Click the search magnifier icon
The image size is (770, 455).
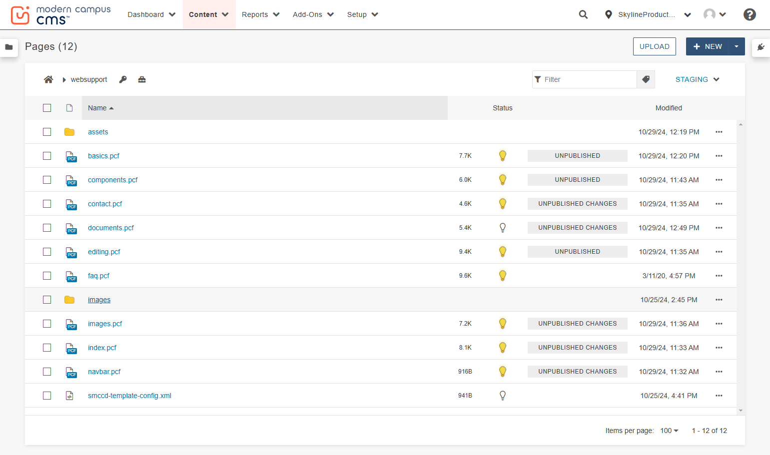tap(583, 14)
